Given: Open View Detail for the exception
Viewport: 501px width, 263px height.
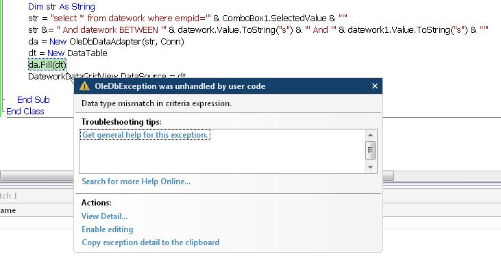Looking at the screenshot, I should 104,216.
